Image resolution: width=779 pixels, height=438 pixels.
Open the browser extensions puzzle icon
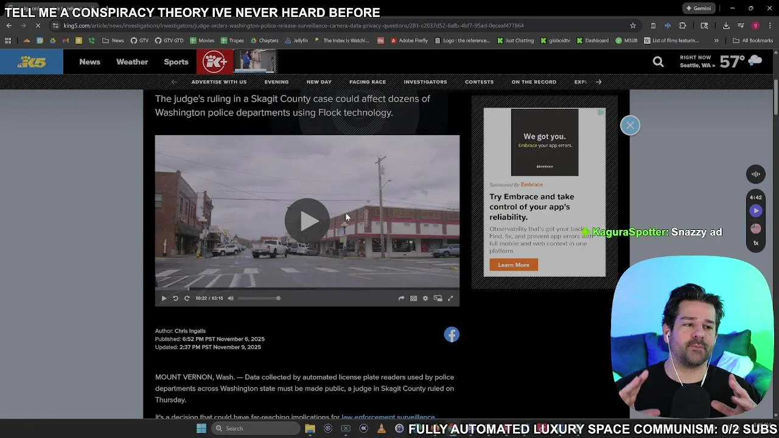coord(682,26)
